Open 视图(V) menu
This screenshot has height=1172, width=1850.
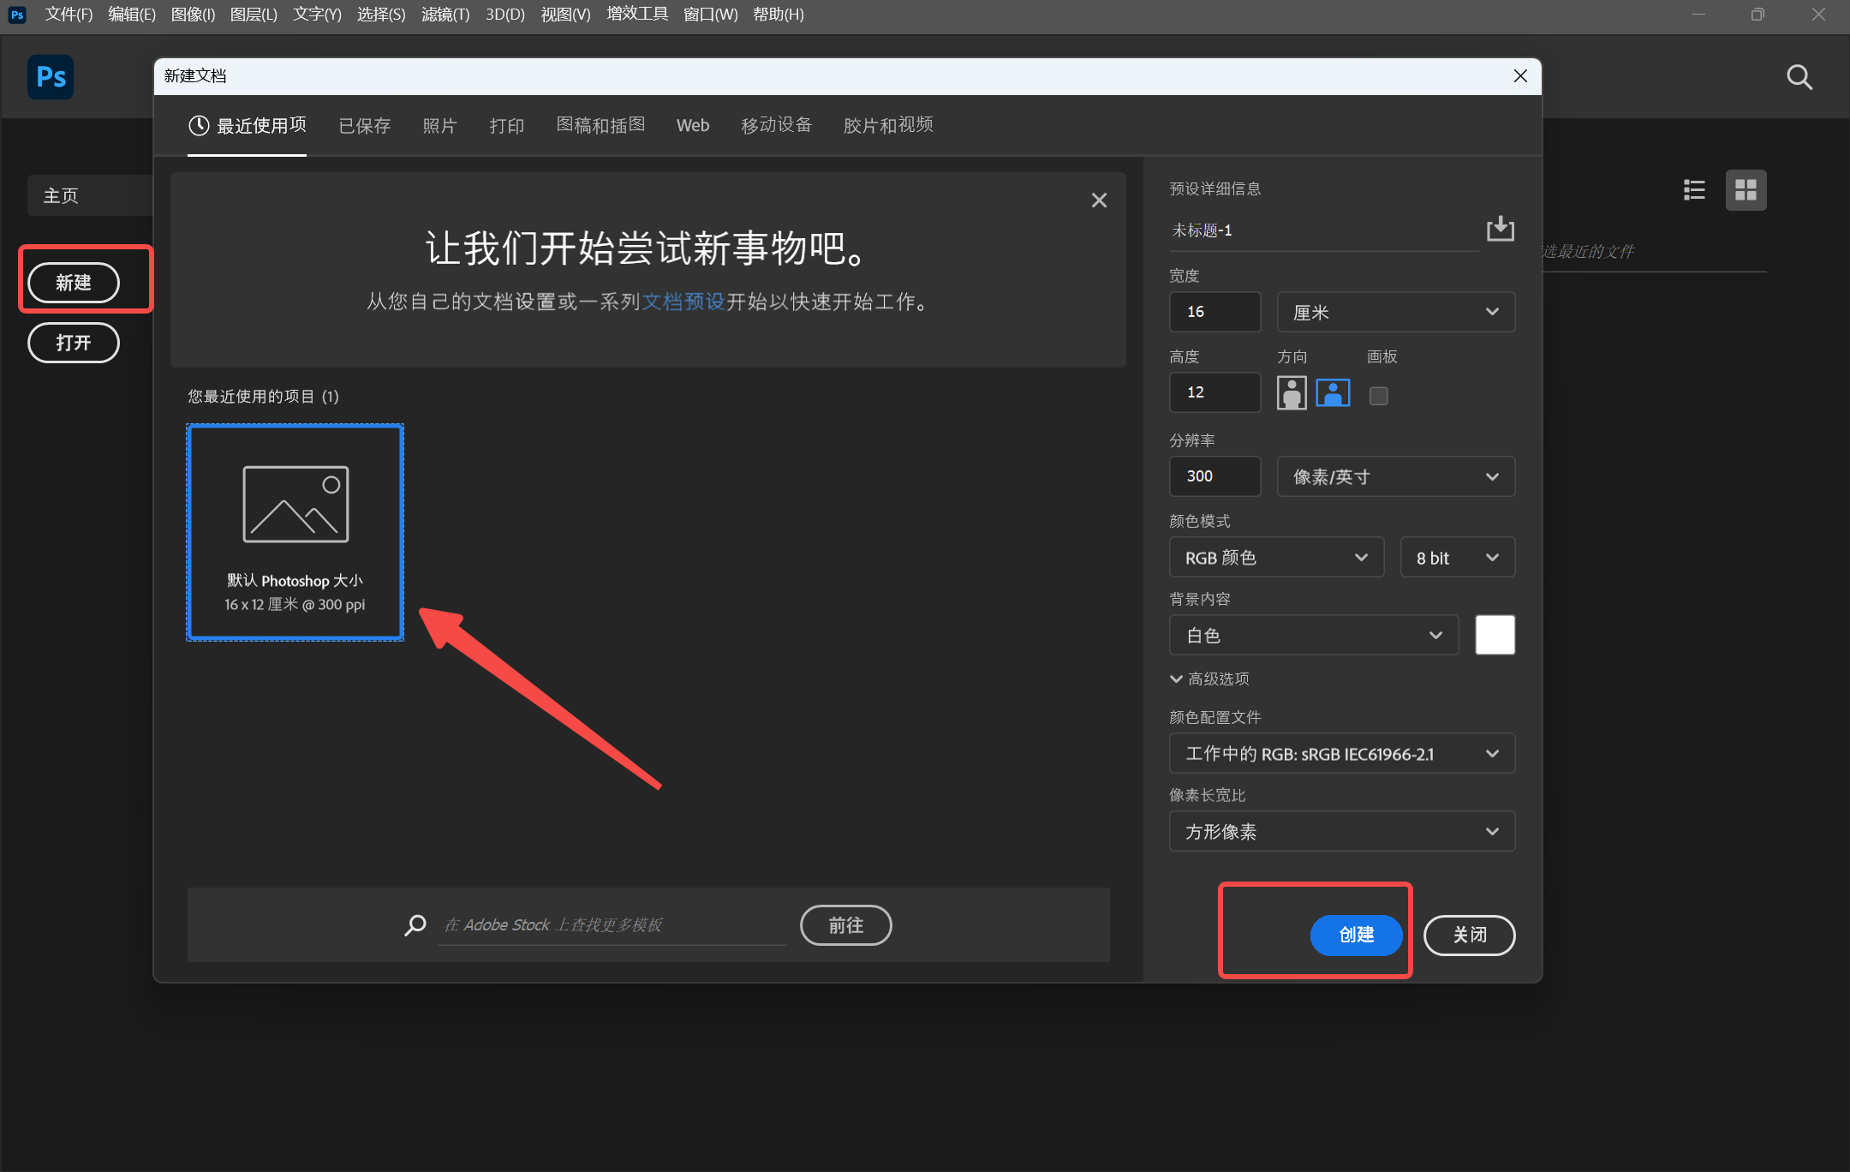tap(566, 15)
